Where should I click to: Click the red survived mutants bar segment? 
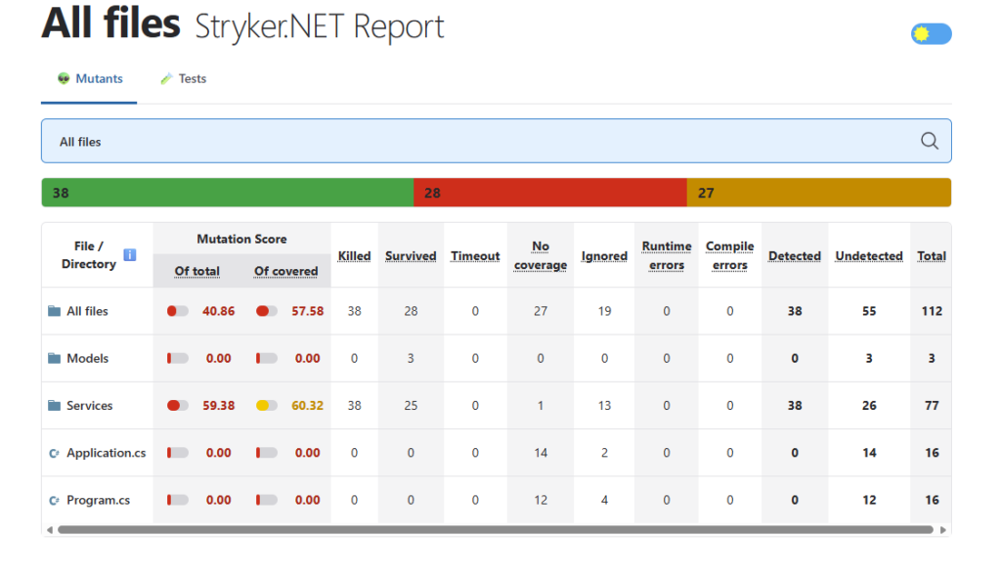coord(549,193)
